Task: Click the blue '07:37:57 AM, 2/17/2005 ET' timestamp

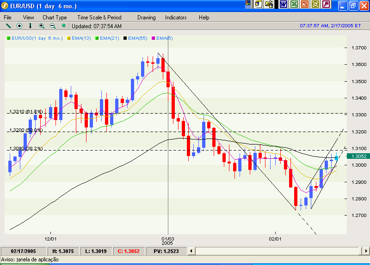Action: (x=330, y=26)
